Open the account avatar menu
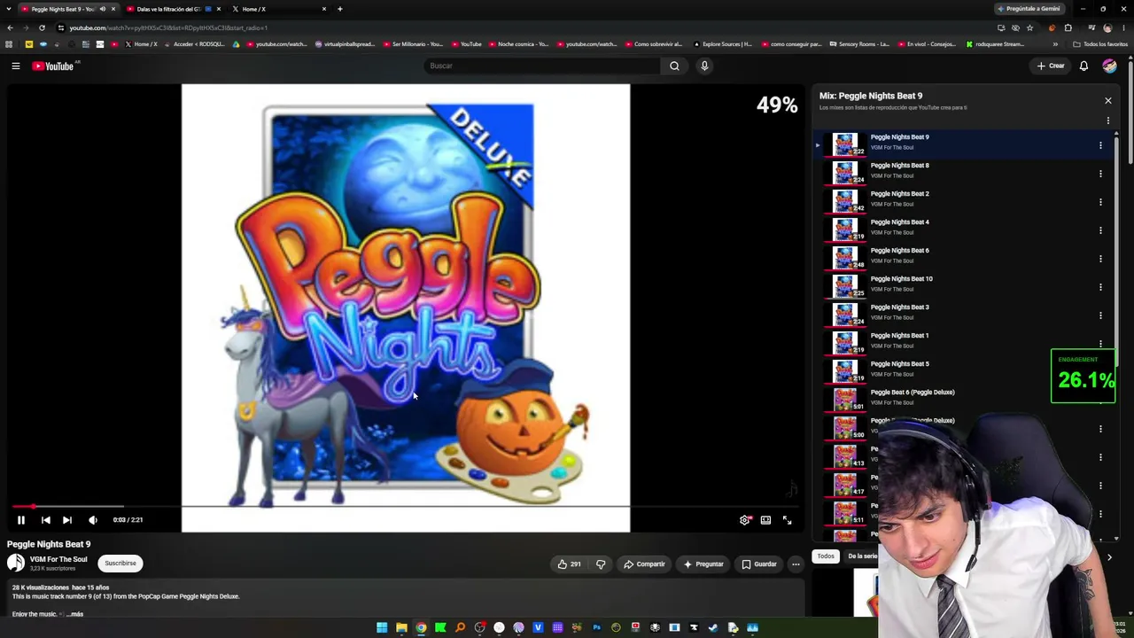1134x638 pixels. pyautogui.click(x=1109, y=66)
